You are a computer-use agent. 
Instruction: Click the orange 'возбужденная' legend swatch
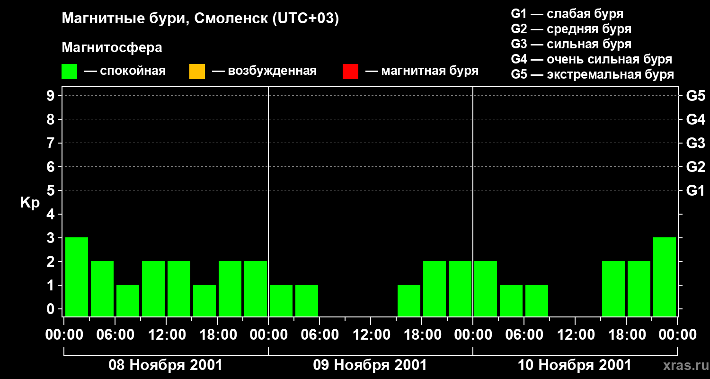[x=197, y=72]
